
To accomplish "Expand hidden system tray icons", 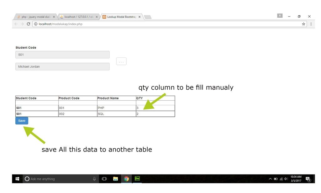I will pos(270,179).
